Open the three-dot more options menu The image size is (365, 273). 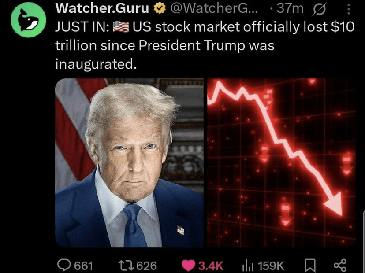349,9
